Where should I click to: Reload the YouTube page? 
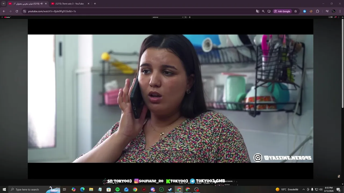(x=17, y=11)
